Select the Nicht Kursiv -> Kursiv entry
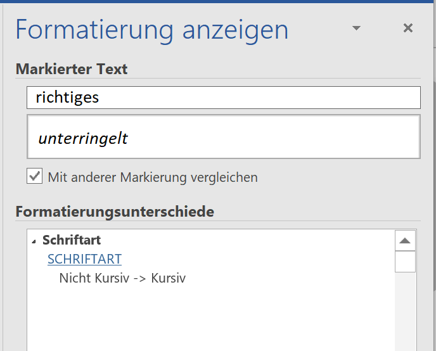 click(x=122, y=278)
